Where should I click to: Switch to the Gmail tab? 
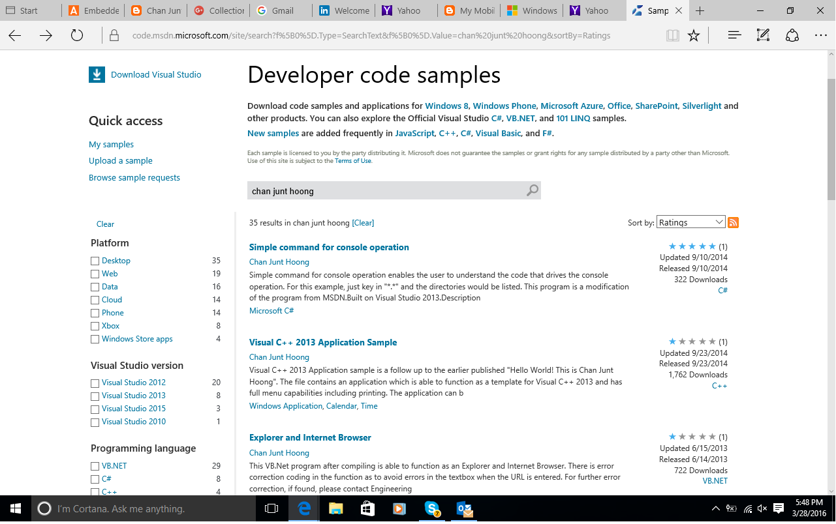[282, 10]
